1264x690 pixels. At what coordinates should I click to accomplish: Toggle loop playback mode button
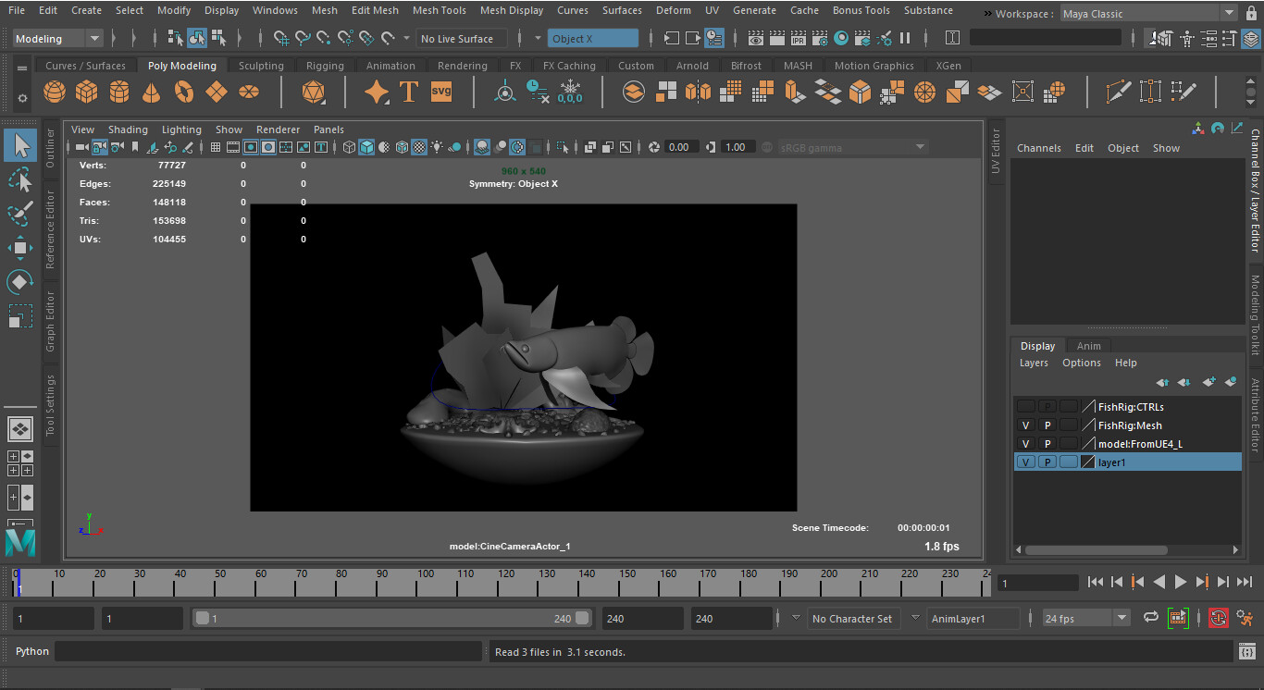1151,617
